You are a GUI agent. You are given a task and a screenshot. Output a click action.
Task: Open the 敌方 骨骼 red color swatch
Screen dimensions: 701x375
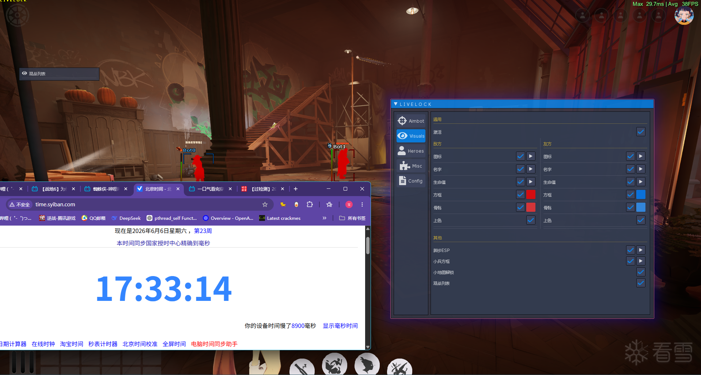pyautogui.click(x=531, y=207)
